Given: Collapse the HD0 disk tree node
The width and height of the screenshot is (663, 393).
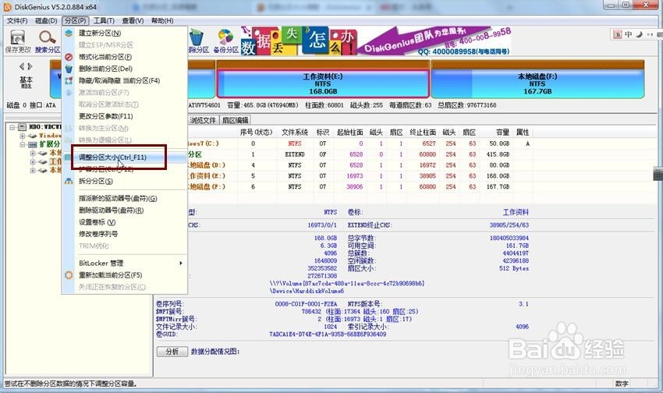Looking at the screenshot, I should (x=12, y=127).
